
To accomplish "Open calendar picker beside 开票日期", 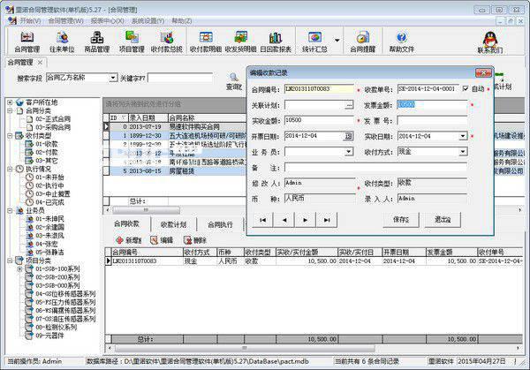I will click(348, 136).
